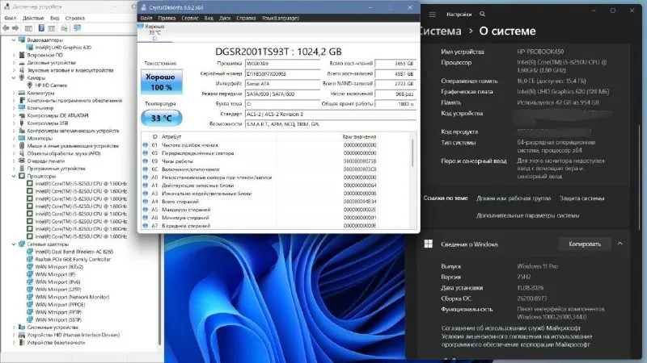The width and height of the screenshot is (647, 363).
Task: Click the device name HP-PROBOOK450 text
Action: 540,52
